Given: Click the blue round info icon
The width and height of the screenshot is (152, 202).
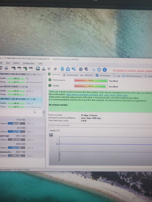Looking at the screenshot, I should [x=105, y=70].
